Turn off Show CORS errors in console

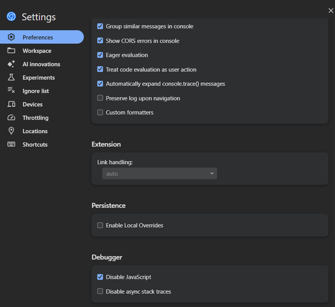pyautogui.click(x=100, y=41)
